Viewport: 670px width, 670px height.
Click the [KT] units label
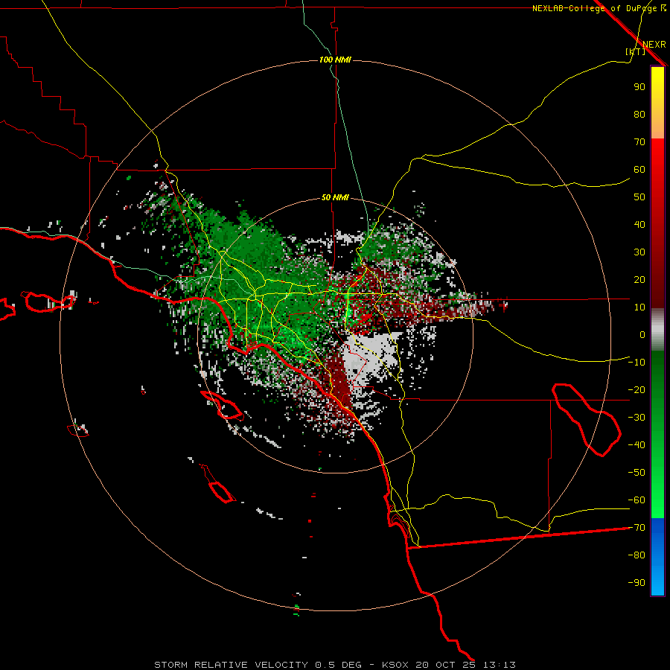(636, 51)
